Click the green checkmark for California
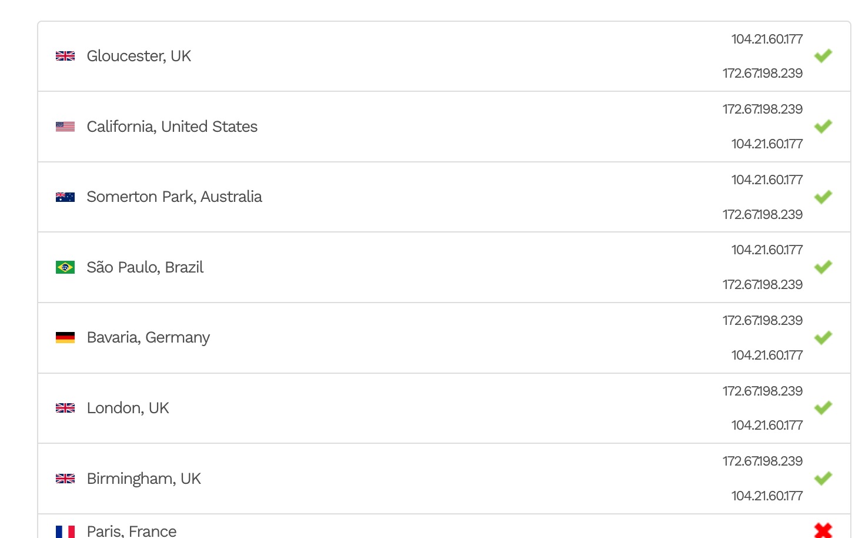Viewport: 862px width, 538px height. tap(823, 127)
